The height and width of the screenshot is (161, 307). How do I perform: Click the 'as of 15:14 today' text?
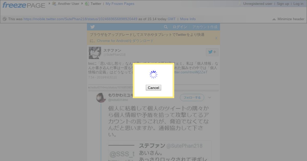point(152,19)
